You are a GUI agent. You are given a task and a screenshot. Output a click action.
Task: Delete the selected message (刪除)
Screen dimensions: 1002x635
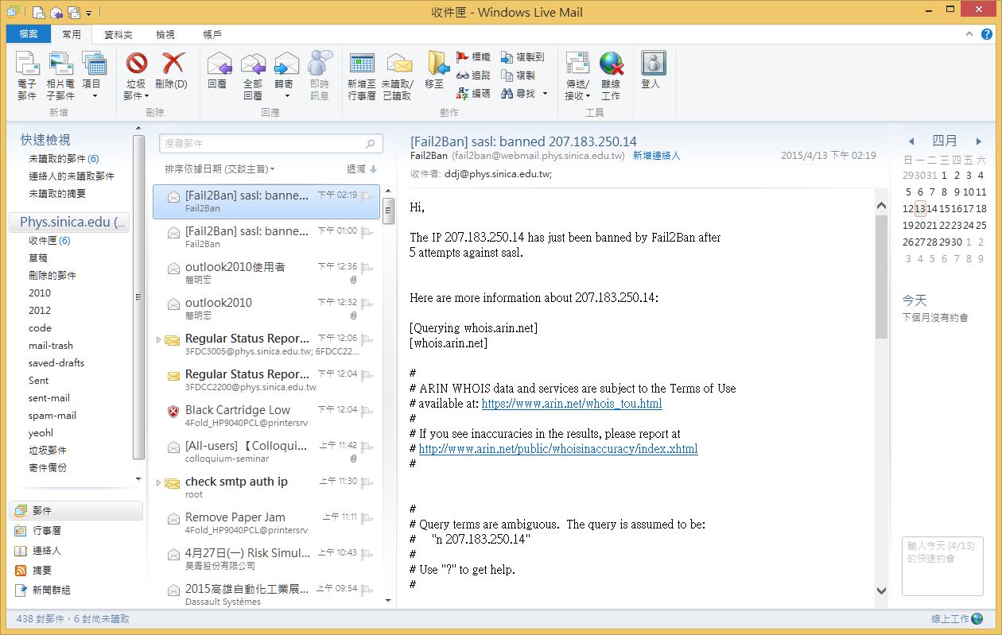[172, 71]
